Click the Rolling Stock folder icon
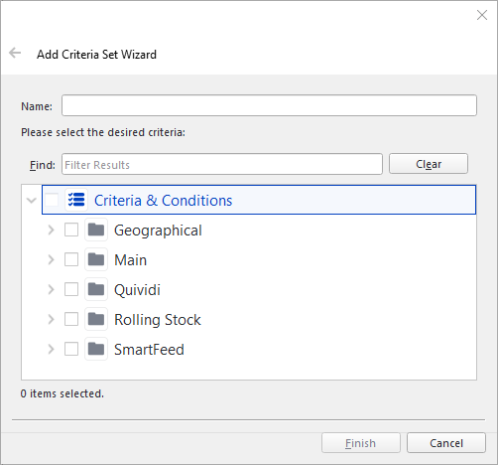The image size is (498, 465). click(x=96, y=319)
